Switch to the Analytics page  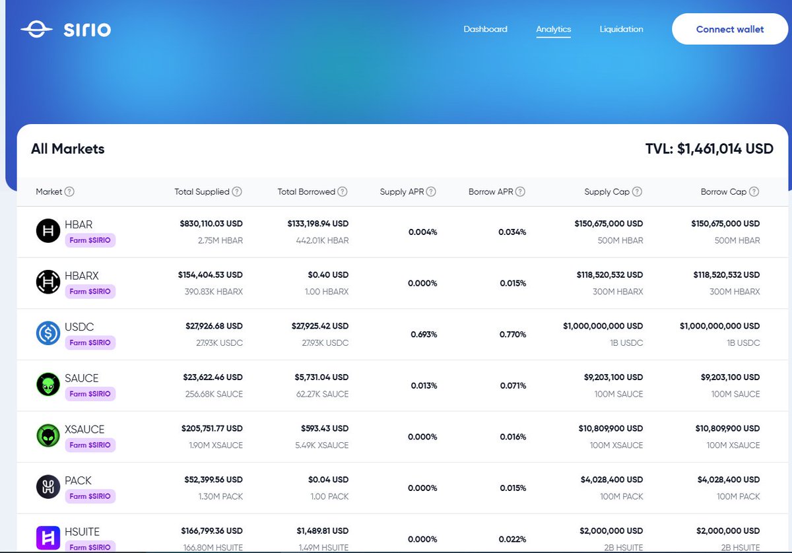pos(553,29)
